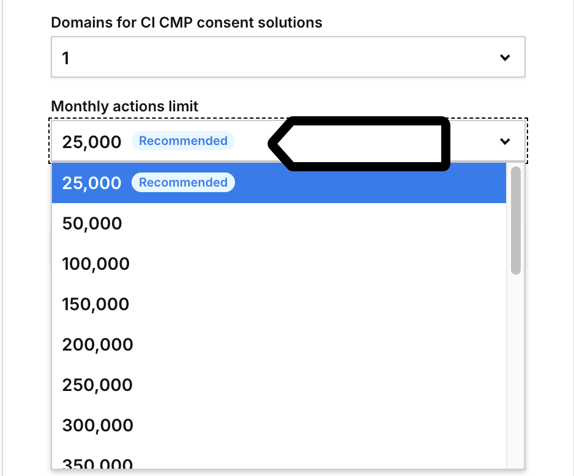Select 250,000 monthly actions
This screenshot has height=476, width=574.
click(x=97, y=384)
